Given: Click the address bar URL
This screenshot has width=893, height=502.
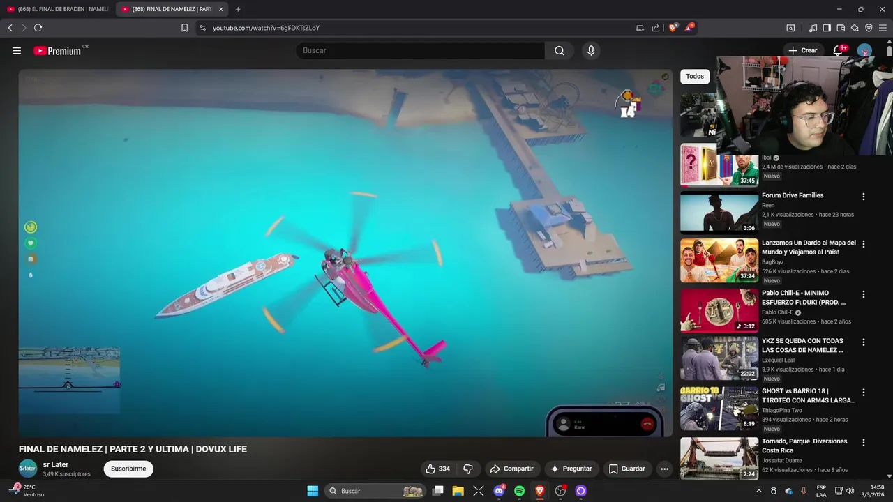Looking at the screenshot, I should [266, 28].
